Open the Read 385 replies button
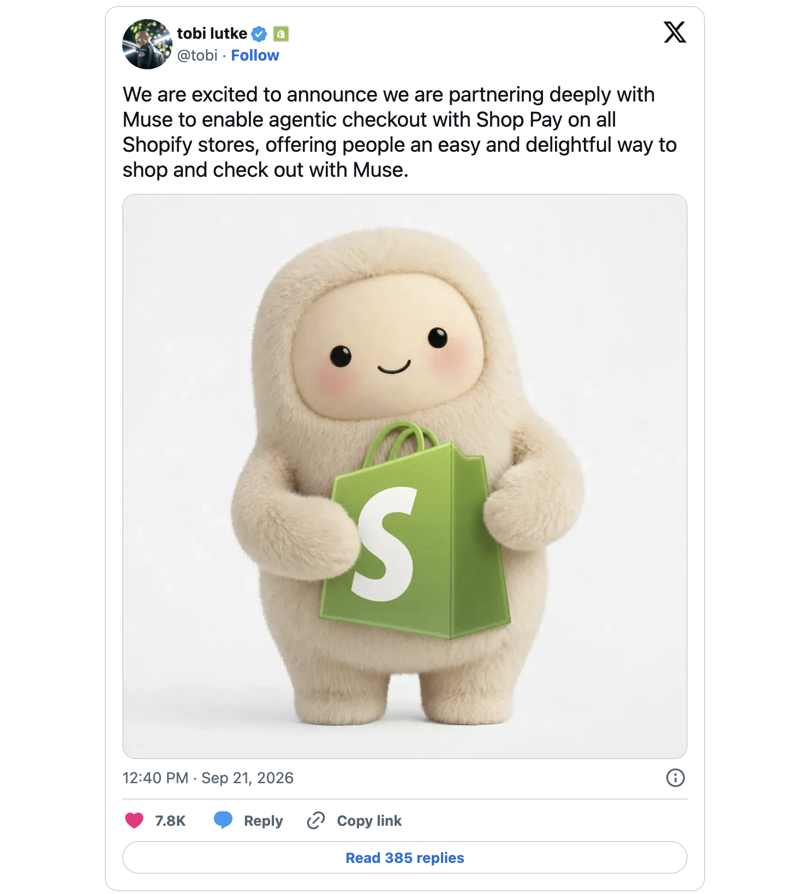 click(405, 857)
